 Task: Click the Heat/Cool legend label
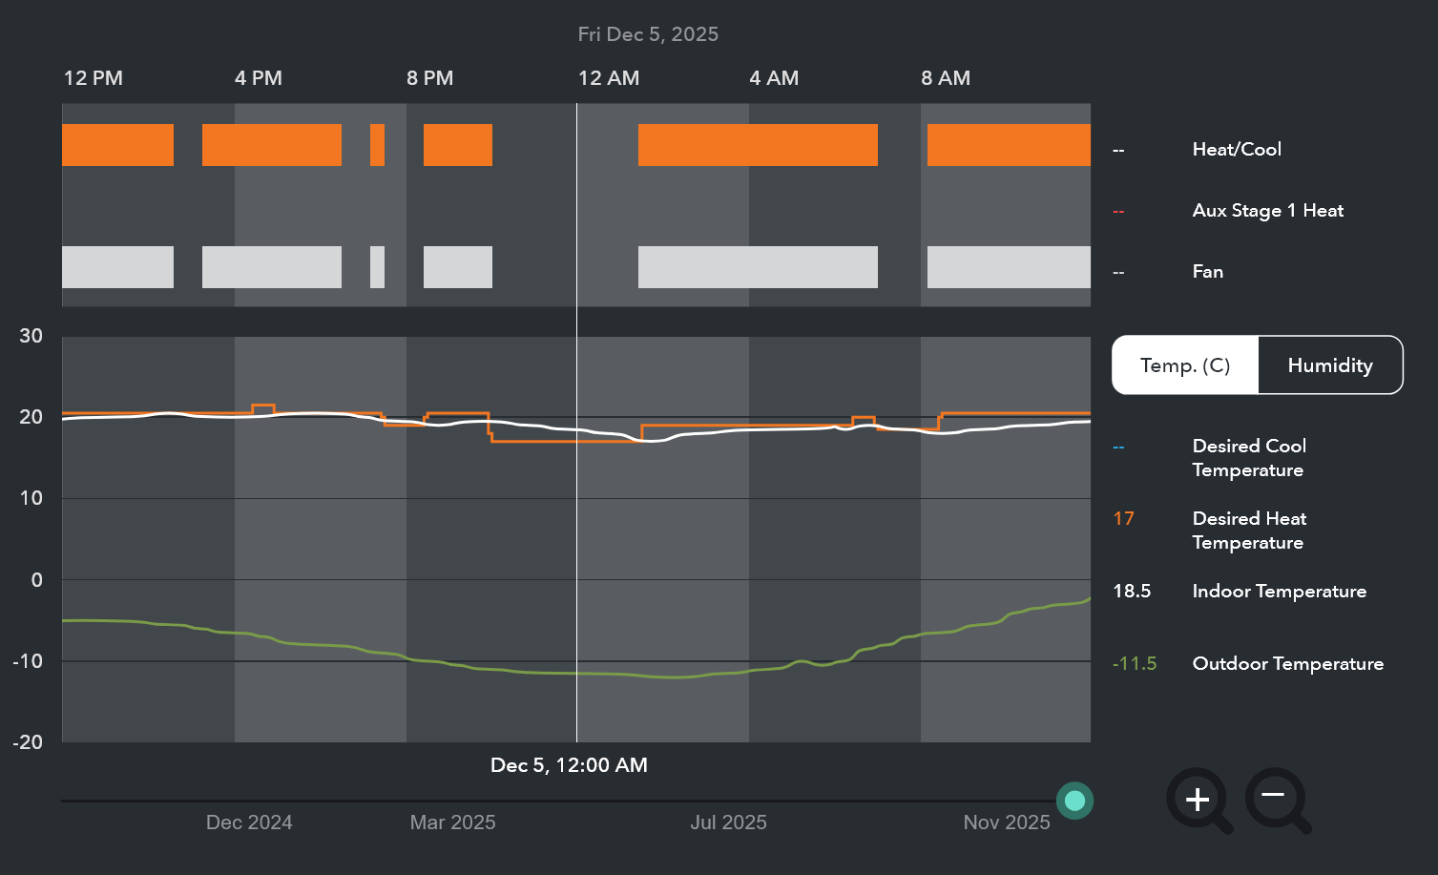point(1236,150)
